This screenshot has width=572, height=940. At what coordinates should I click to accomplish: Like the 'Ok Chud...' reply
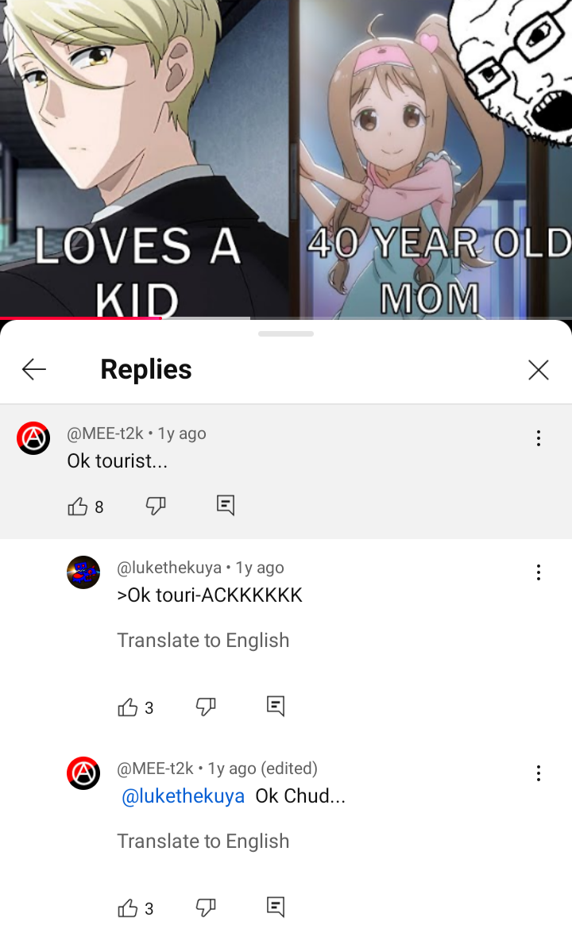pos(128,908)
